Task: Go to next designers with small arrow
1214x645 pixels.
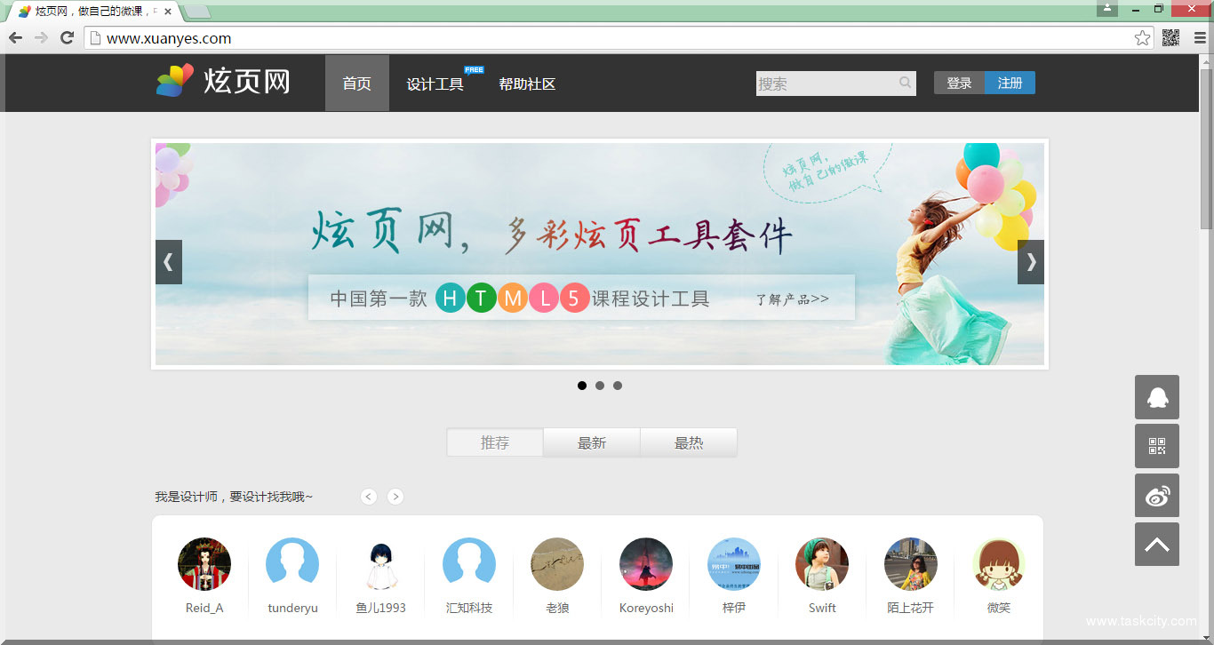Action: (x=395, y=497)
